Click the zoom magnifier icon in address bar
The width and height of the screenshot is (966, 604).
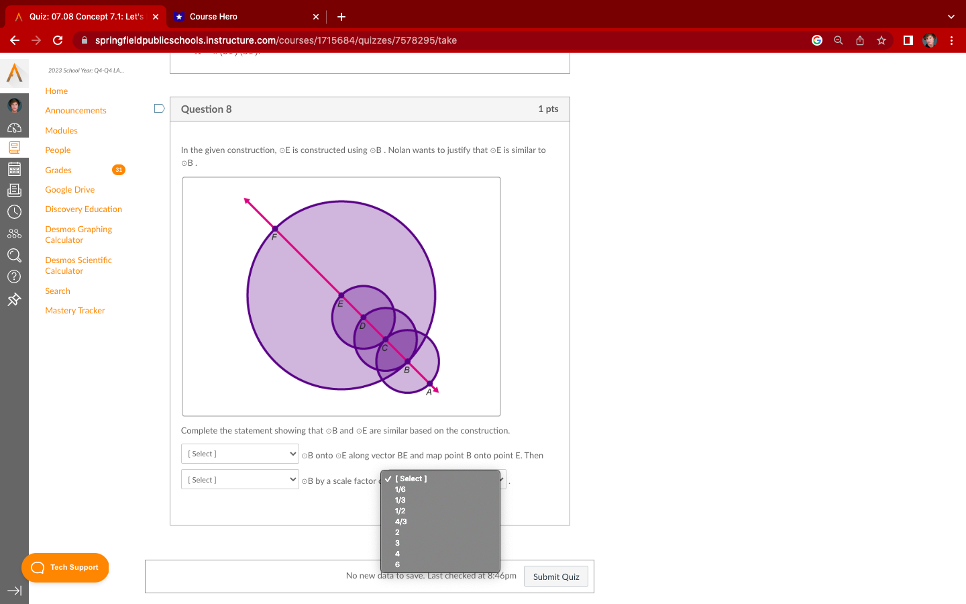[839, 40]
